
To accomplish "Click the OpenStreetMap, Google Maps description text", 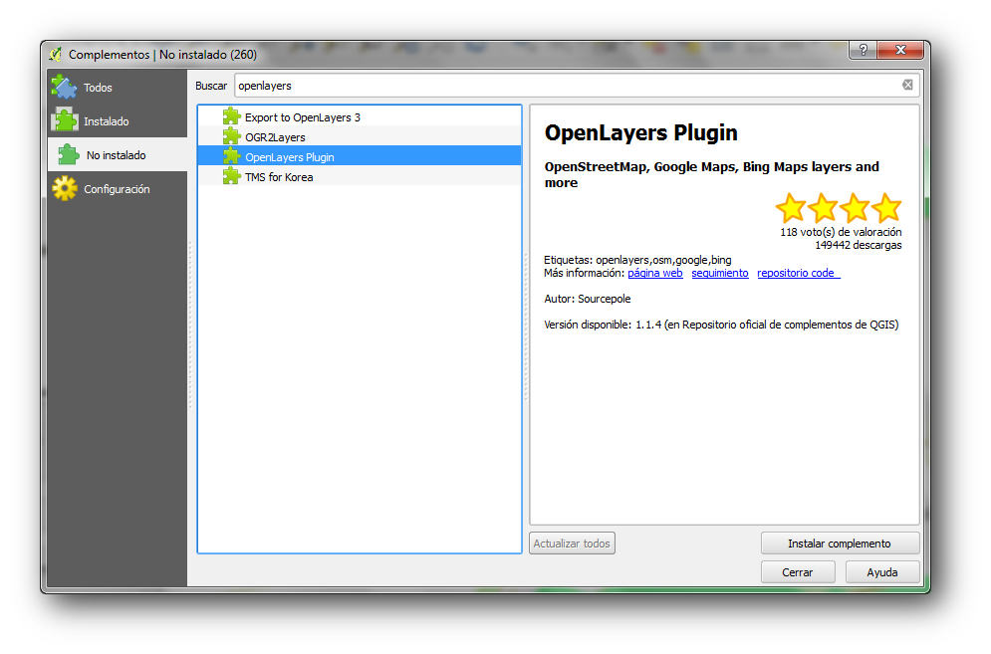I will [x=712, y=174].
